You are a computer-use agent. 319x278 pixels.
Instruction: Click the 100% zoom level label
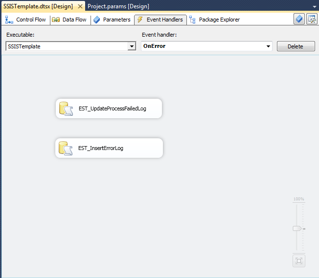point(298,199)
